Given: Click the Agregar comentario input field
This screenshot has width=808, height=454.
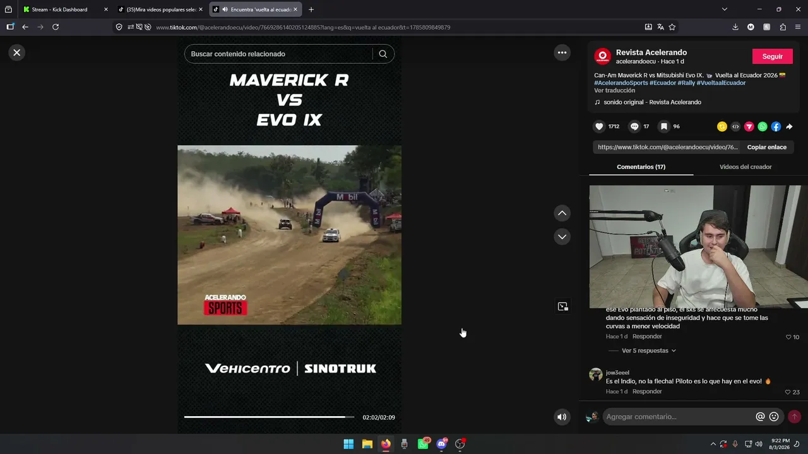Looking at the screenshot, I should point(679,417).
